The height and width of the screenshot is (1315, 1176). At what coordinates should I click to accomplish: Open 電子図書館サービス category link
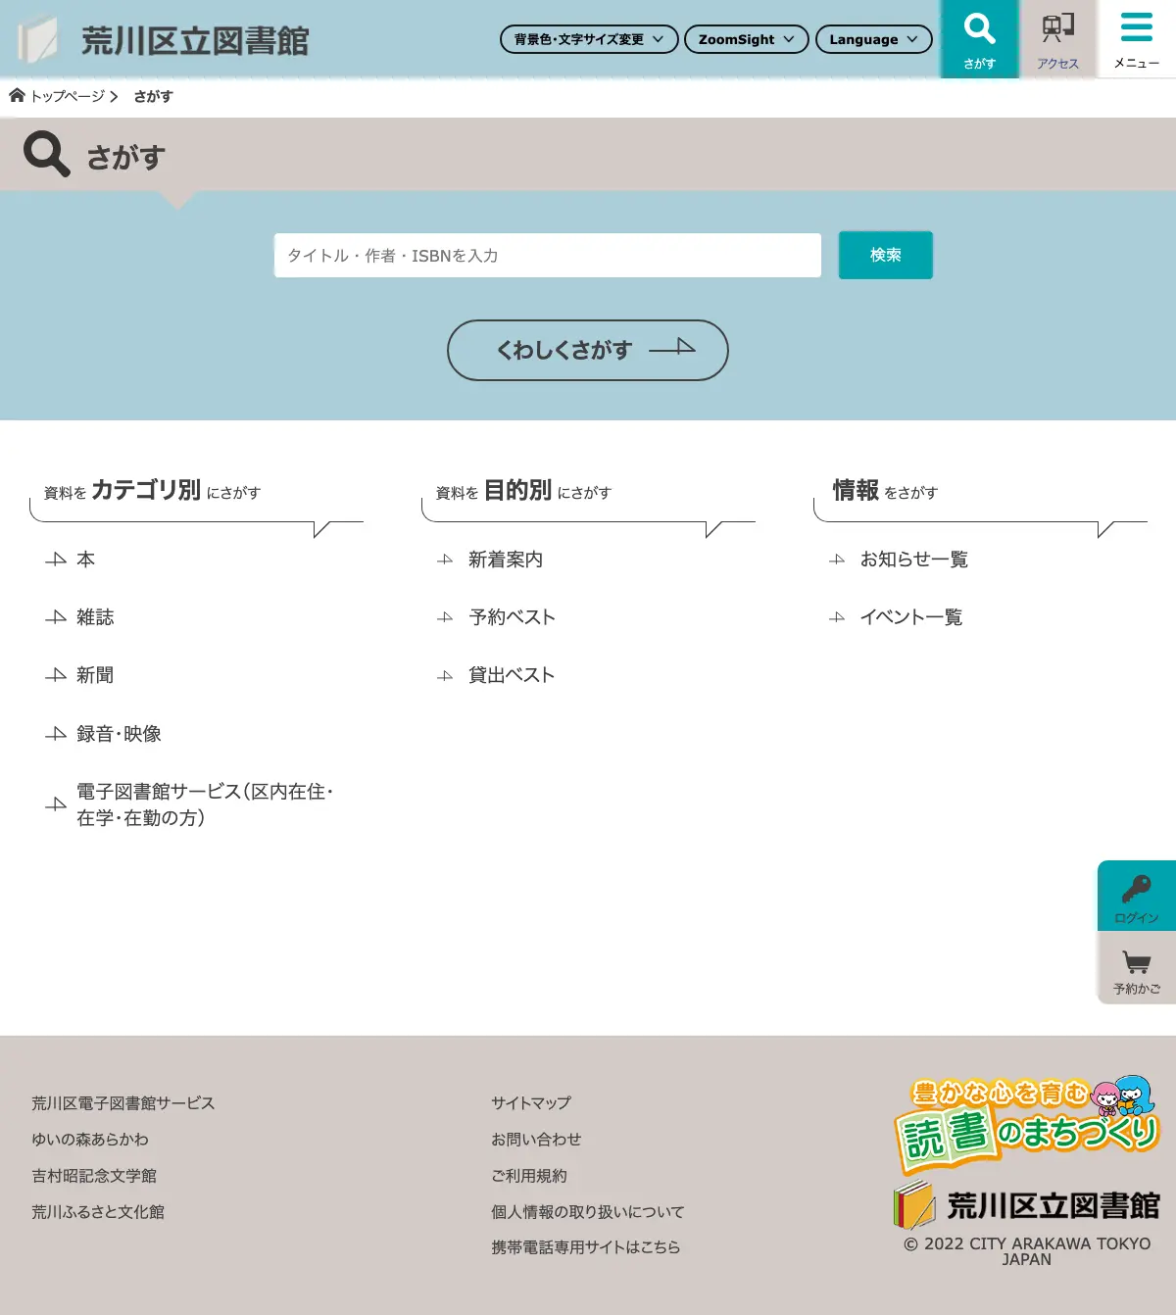point(205,804)
